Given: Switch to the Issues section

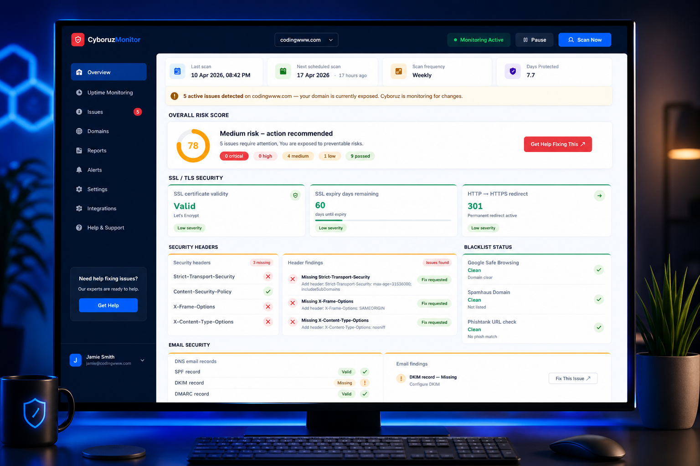Looking at the screenshot, I should 95,111.
